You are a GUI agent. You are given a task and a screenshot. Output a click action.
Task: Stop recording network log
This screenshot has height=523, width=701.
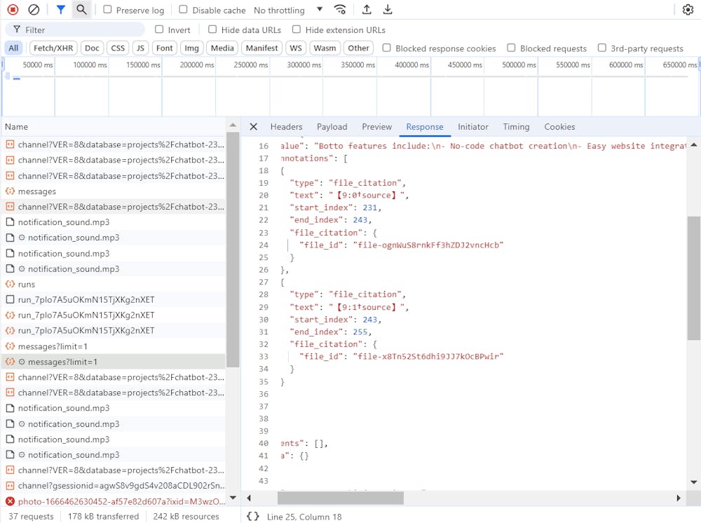13,10
